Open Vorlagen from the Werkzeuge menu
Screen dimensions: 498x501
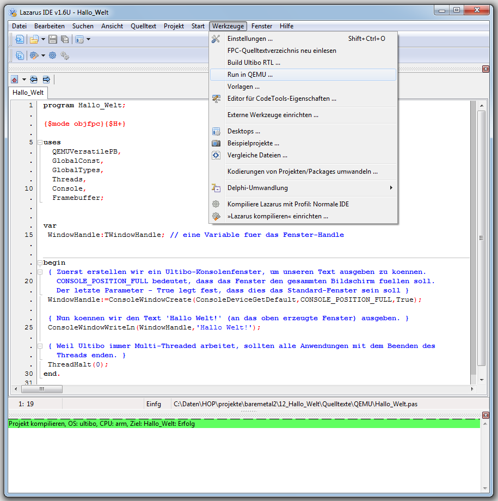[303, 87]
